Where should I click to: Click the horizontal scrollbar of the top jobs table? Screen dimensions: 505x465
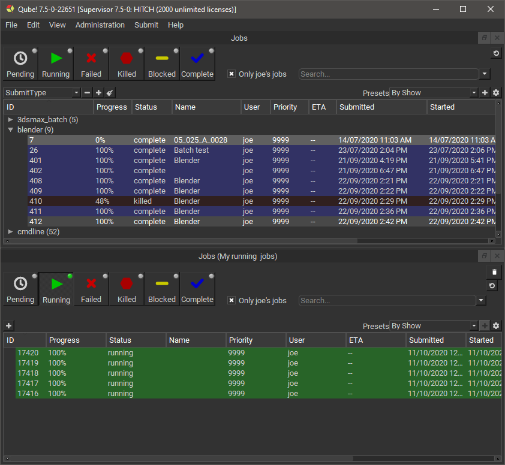[180, 241]
